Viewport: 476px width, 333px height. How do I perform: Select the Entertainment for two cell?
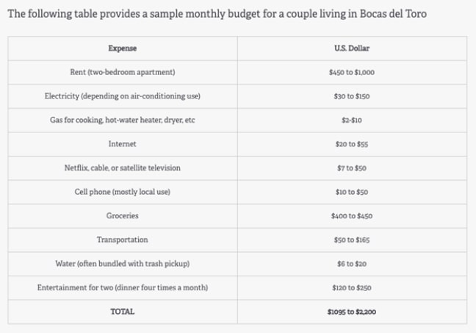[x=123, y=287]
